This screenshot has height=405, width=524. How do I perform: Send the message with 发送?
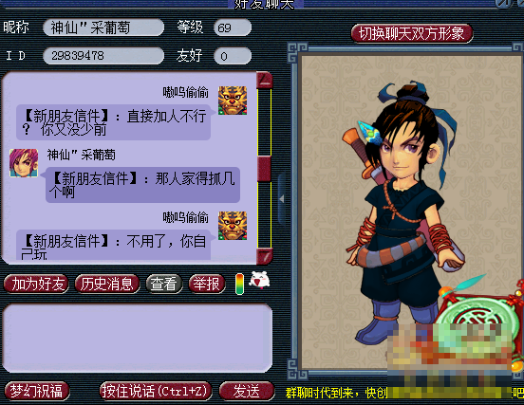[247, 391]
